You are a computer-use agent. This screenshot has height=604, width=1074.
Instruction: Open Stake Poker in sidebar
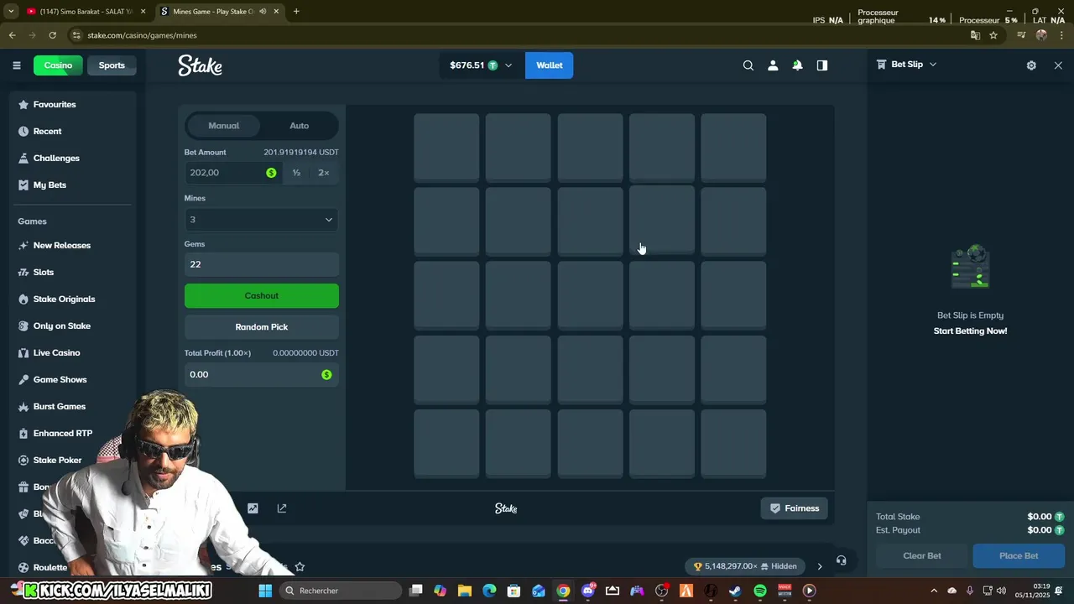(x=57, y=461)
